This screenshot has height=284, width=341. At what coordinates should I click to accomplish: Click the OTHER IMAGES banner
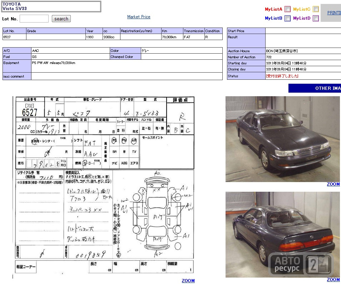(315, 88)
